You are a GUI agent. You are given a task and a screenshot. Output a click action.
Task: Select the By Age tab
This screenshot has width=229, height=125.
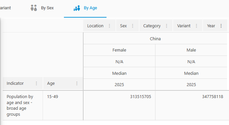[x=85, y=8]
